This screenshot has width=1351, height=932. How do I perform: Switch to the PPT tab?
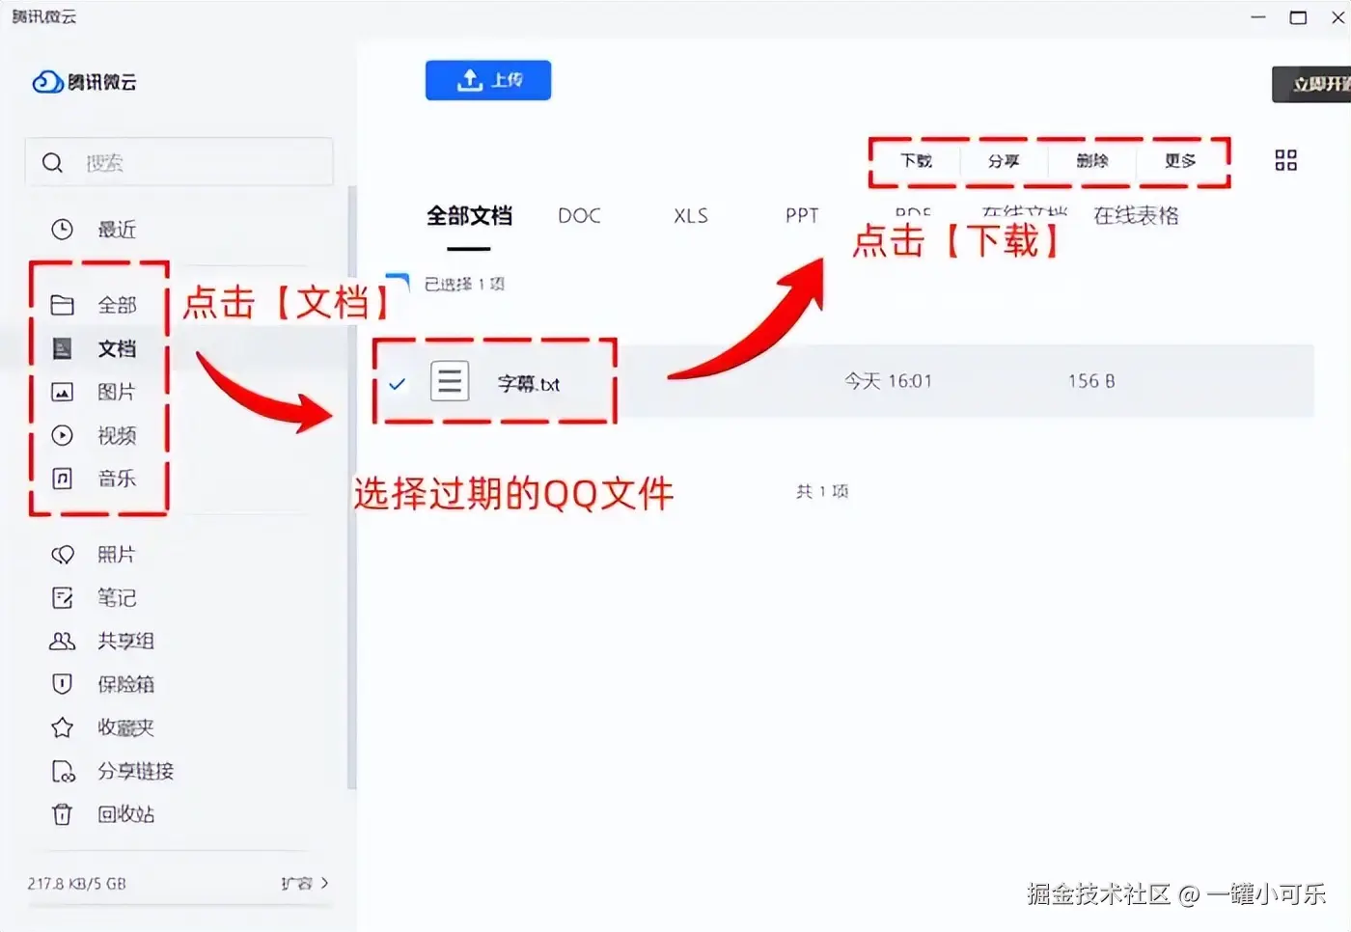[802, 216]
